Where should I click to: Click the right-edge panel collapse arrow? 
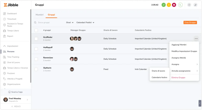(200, 103)
